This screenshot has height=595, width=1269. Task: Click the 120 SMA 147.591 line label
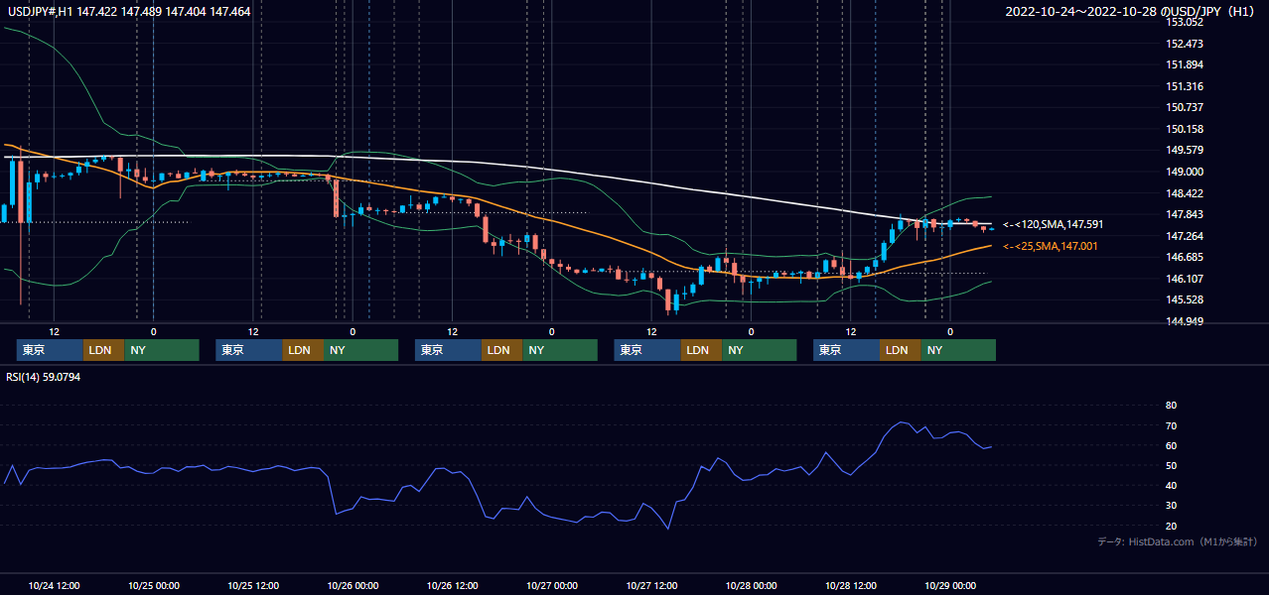pos(1053,225)
